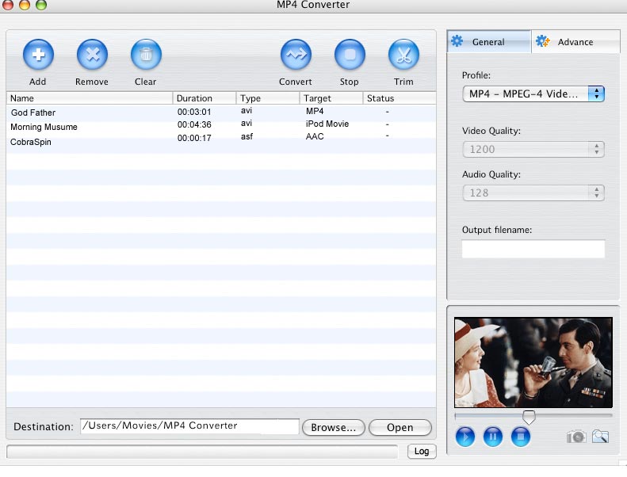The width and height of the screenshot is (627, 477).
Task: Clear the file list with the trash icon
Action: (146, 55)
